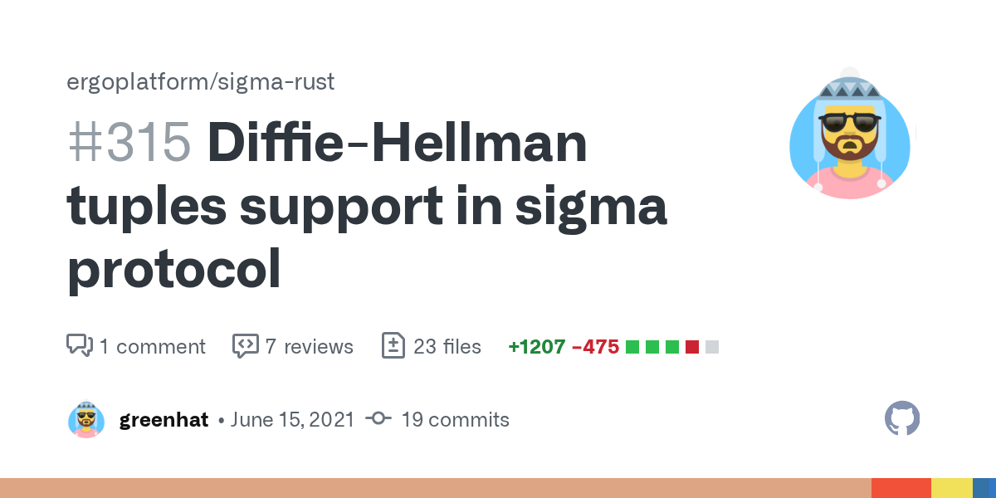Click the comment speech bubbles icon
Image resolution: width=996 pixels, height=498 pixels.
click(79, 345)
